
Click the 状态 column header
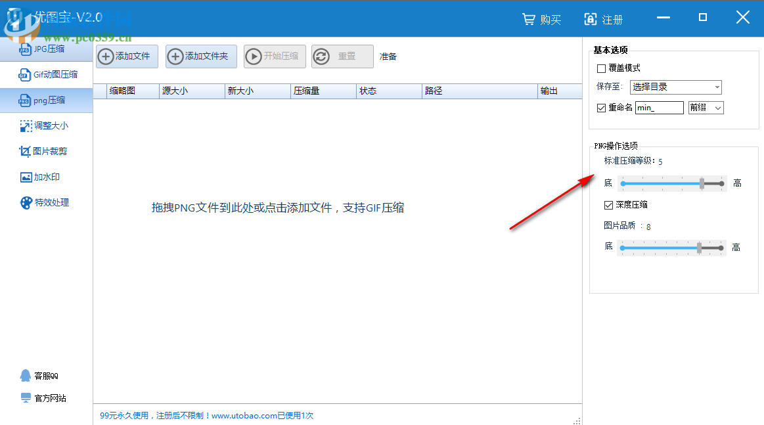(x=390, y=91)
